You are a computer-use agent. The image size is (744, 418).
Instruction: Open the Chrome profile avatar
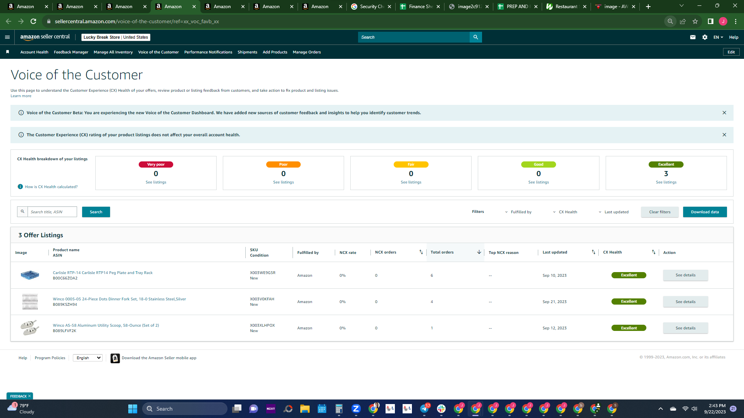(723, 21)
